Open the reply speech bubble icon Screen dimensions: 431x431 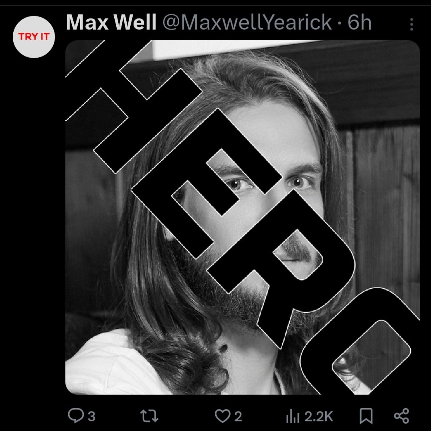point(76,416)
